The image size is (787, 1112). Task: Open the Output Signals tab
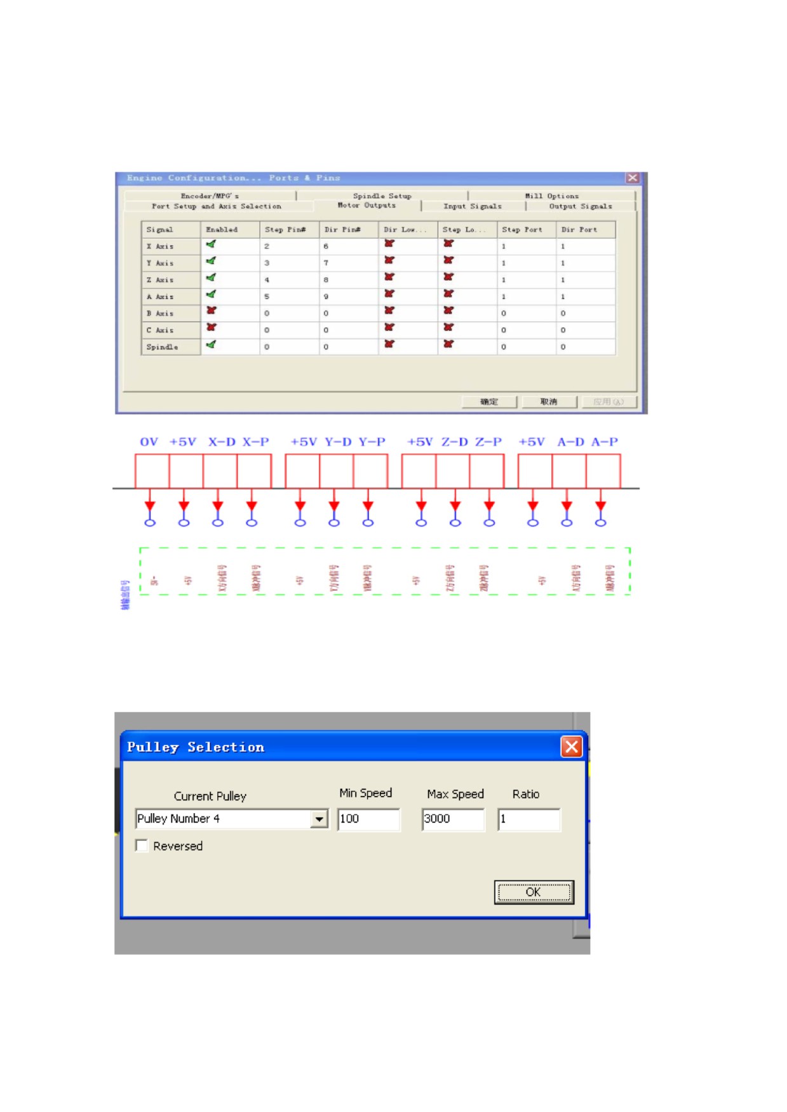click(x=581, y=206)
